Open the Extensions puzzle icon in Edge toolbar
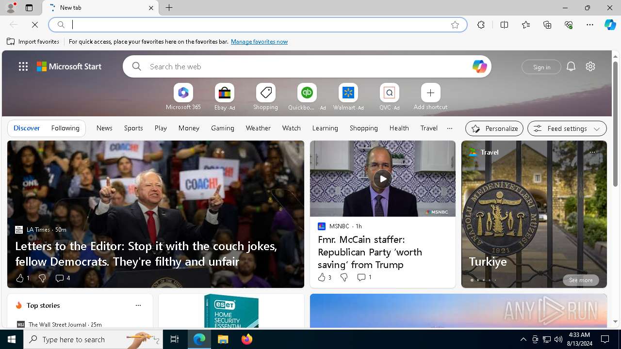Screen dimensions: 621x349 481,25
